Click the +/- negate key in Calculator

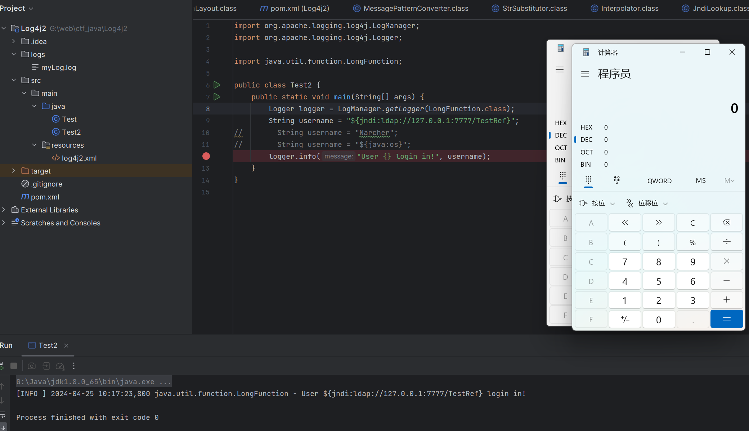coord(625,319)
